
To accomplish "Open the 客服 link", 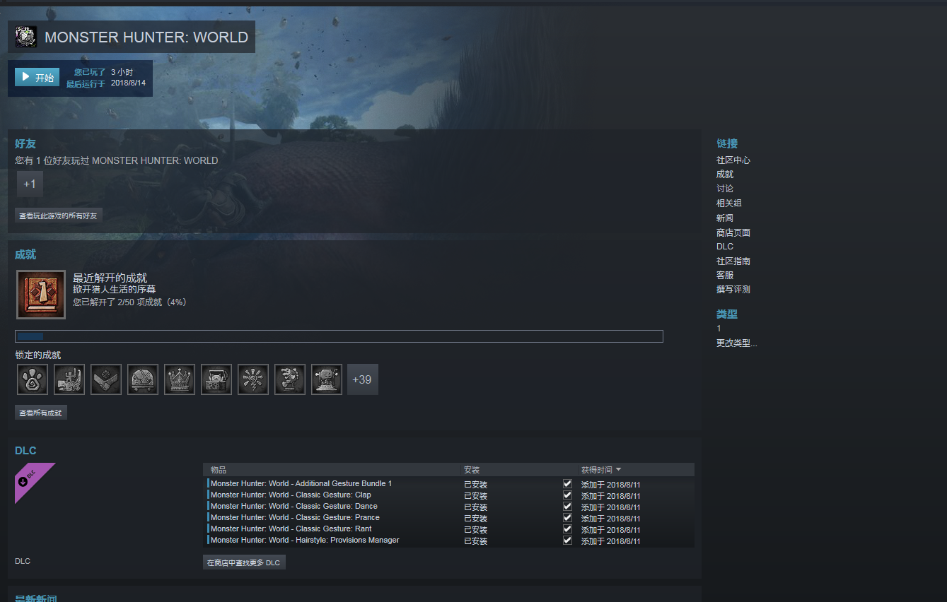I will click(x=725, y=276).
